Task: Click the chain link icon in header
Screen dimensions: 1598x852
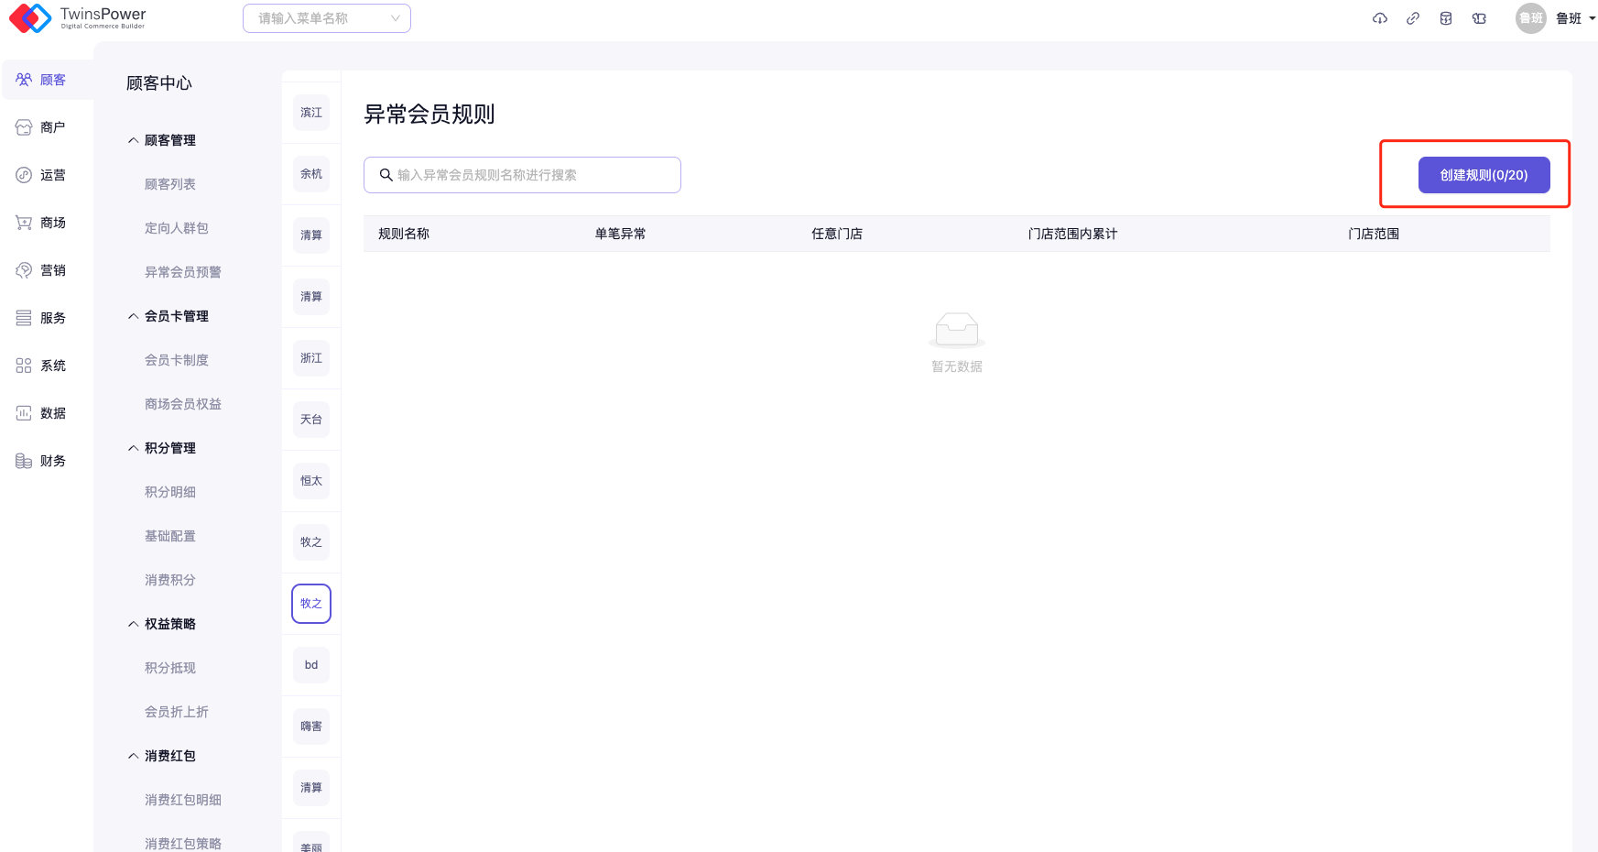Action: point(1413,18)
